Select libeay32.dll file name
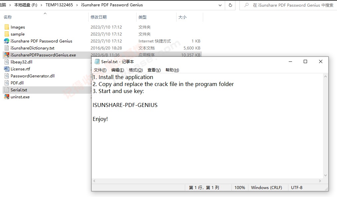Screen dimensions: 337x197 click(22, 62)
